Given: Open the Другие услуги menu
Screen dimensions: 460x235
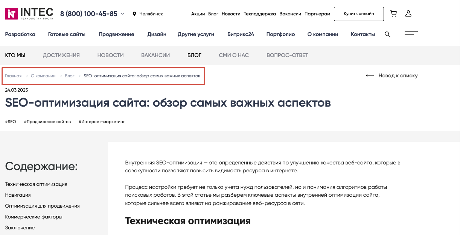Looking at the screenshot, I should pos(196,34).
